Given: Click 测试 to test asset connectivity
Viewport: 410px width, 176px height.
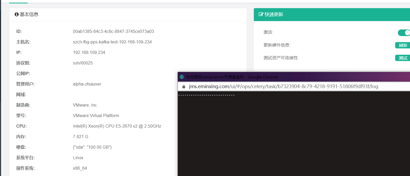Looking at the screenshot, I should (x=403, y=58).
